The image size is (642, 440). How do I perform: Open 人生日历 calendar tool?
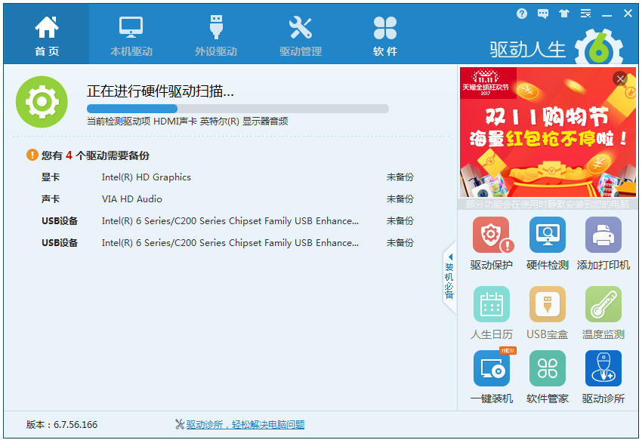tap(492, 313)
